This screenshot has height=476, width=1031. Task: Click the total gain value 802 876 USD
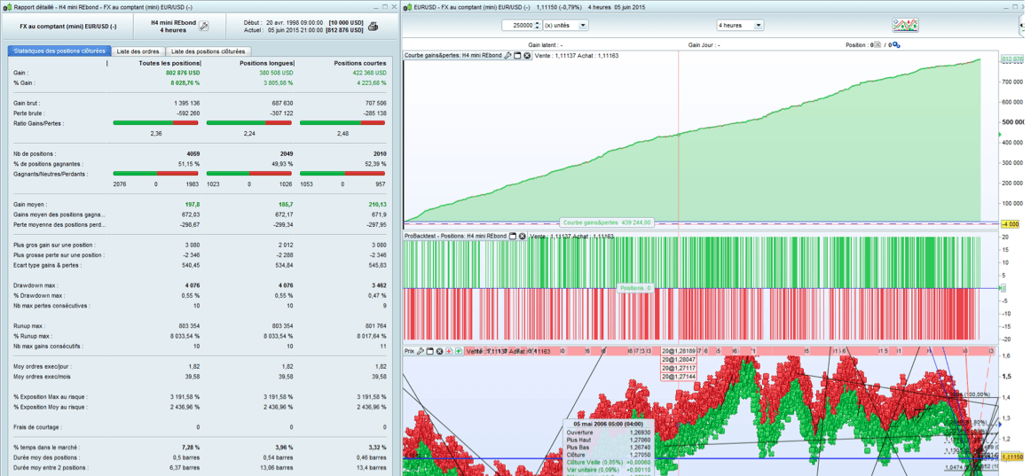(184, 73)
